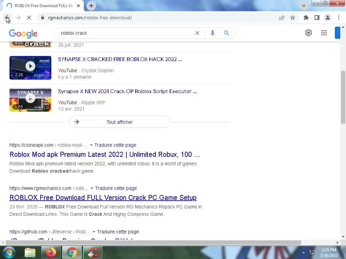Open 'SYNAPSE X CRACKED FREE ROBLOX HACK' link

click(120, 59)
